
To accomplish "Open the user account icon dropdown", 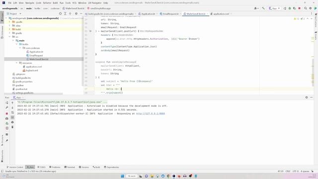I will [x=256, y=8].
